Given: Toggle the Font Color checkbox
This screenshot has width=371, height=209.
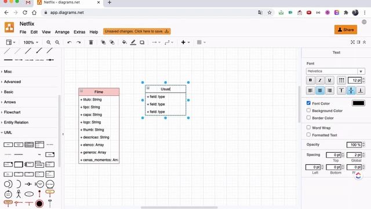Looking at the screenshot, I should [308, 103].
